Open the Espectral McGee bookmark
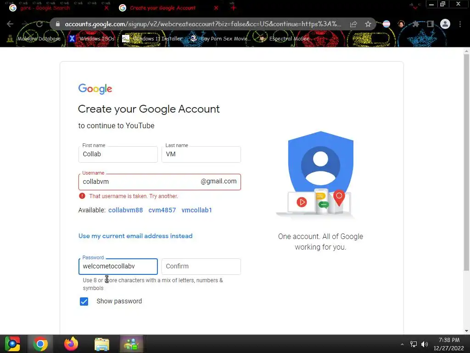The height and width of the screenshot is (353, 470). click(x=284, y=39)
